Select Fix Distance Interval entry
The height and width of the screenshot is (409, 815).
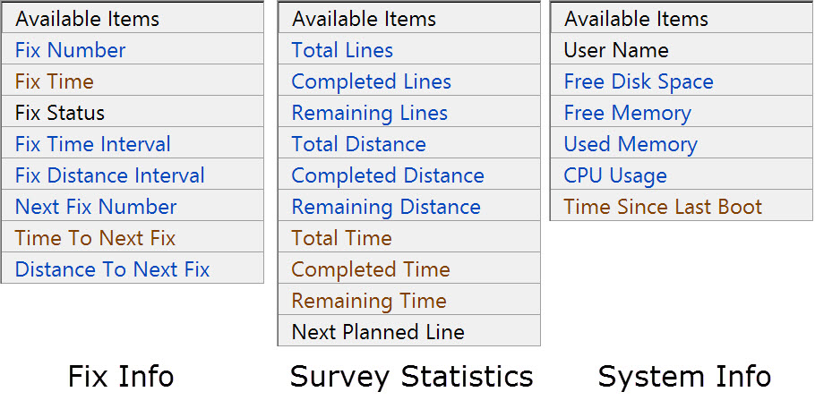pos(110,175)
